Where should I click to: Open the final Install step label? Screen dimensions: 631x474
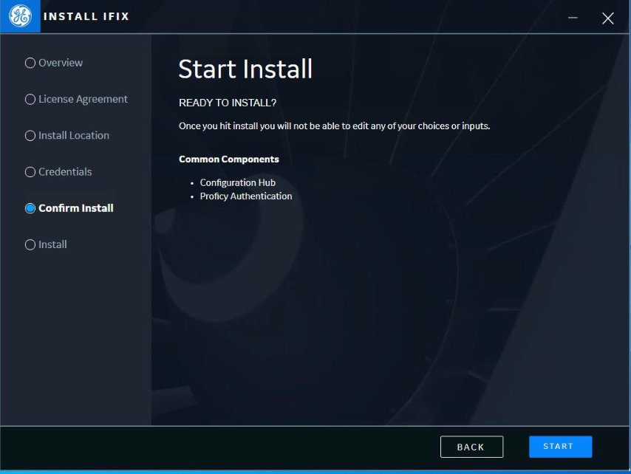tap(52, 244)
